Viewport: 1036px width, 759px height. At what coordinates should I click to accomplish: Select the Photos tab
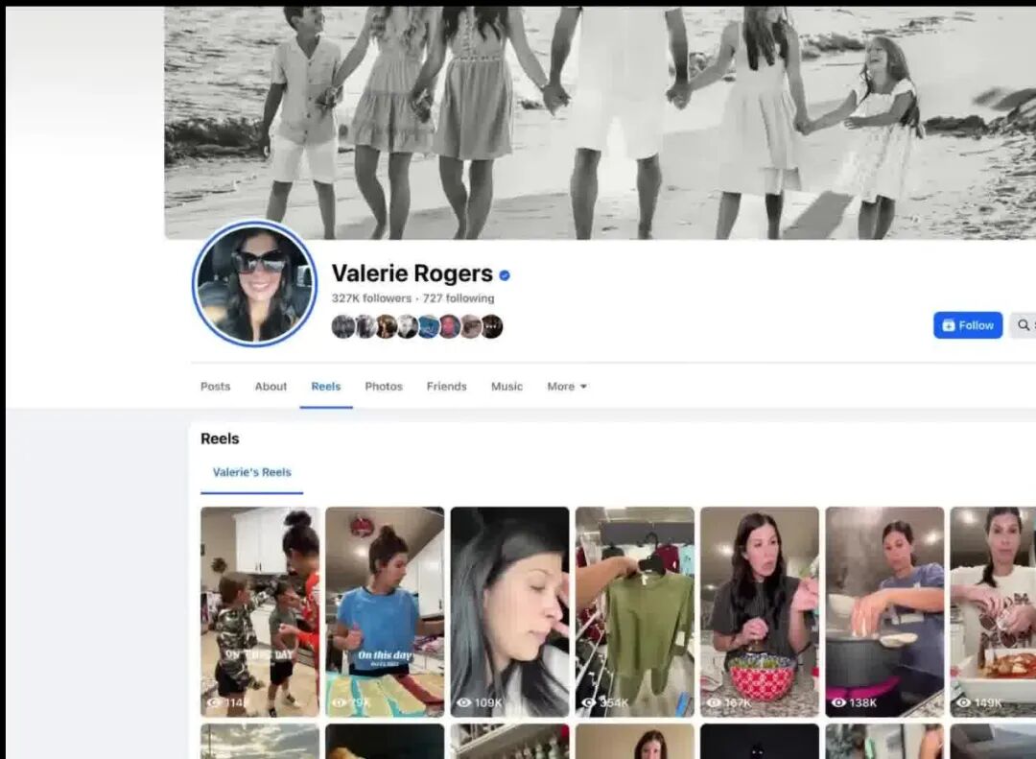coord(384,387)
